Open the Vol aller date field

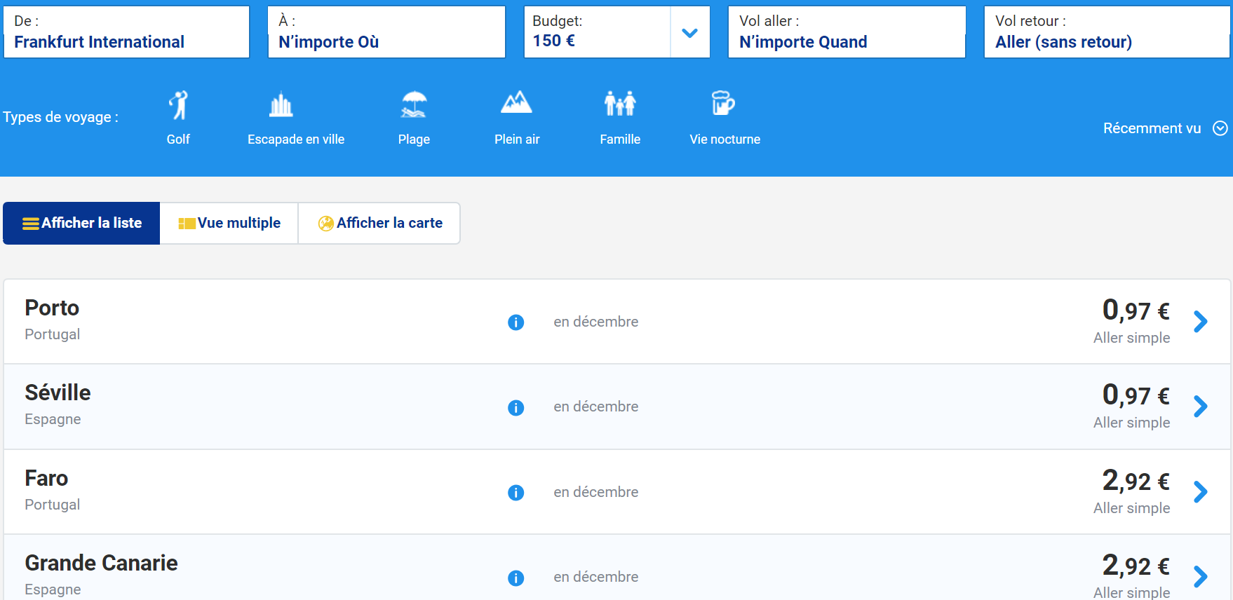(x=847, y=33)
